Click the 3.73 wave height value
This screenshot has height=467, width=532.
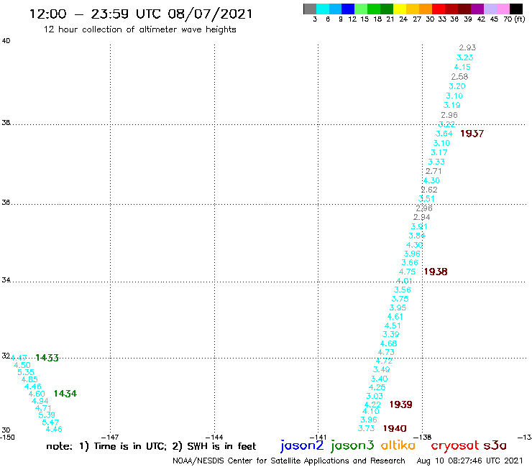point(367,429)
